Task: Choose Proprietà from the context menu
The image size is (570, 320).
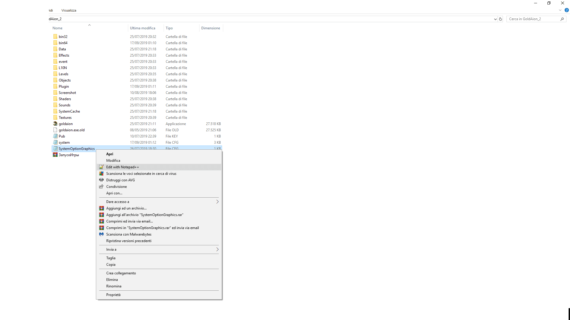Action: click(113, 295)
